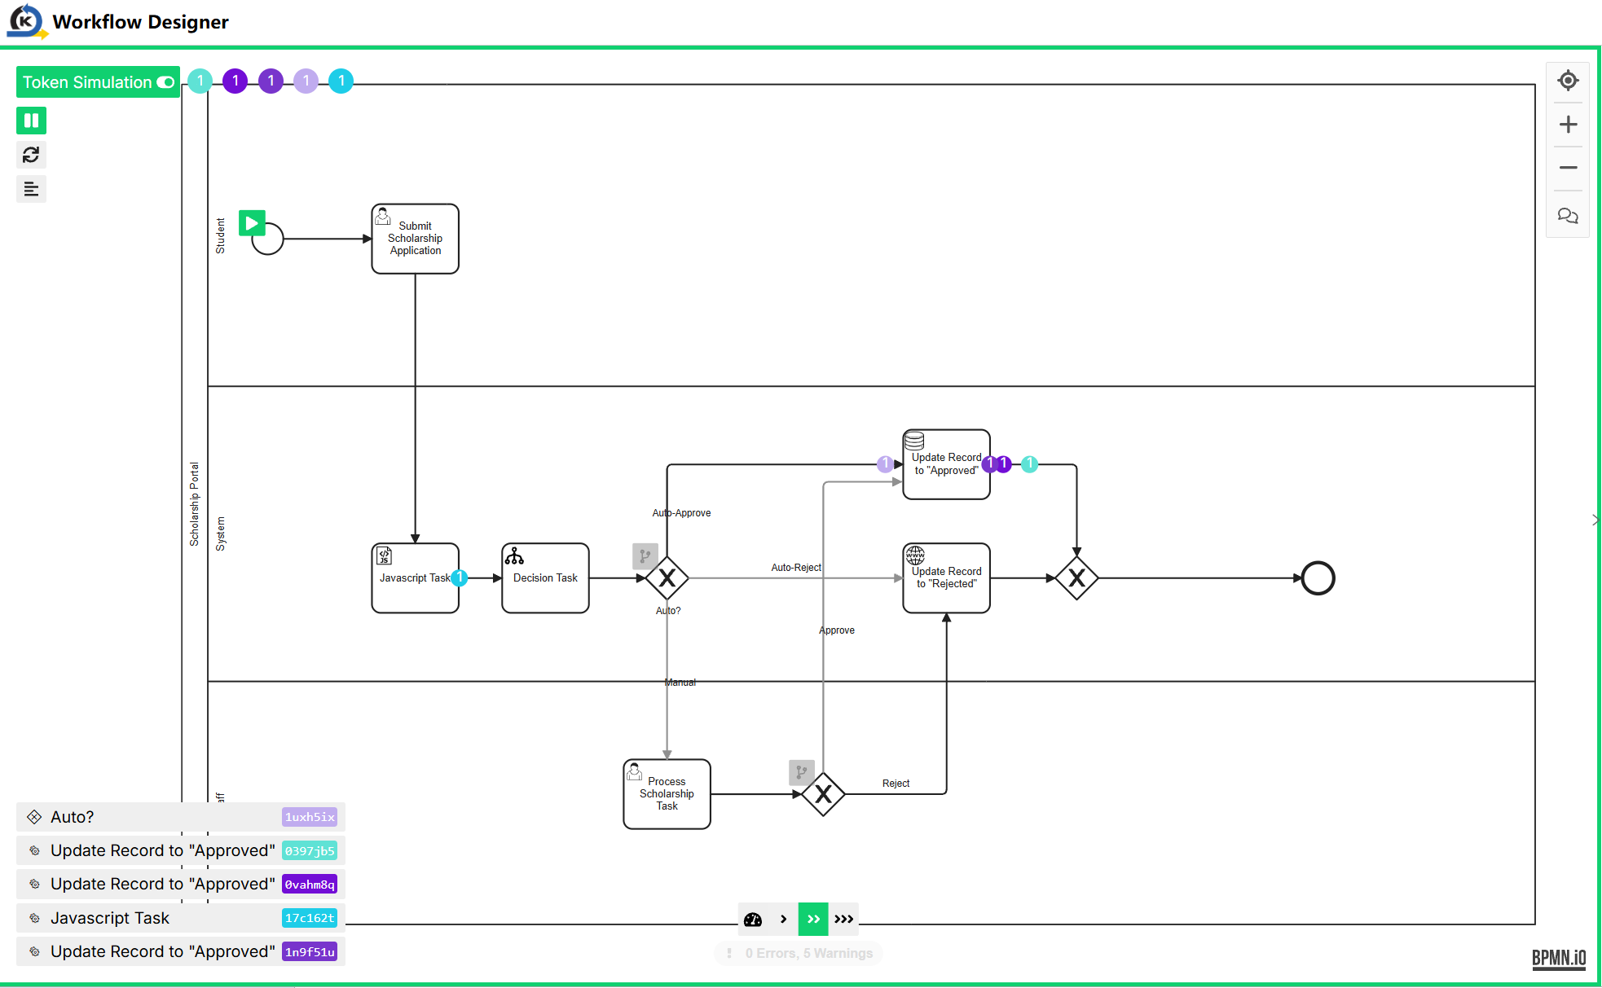Click the Workflow Designer logo icon
Viewport: 1602px width, 988px height.
coord(26,21)
